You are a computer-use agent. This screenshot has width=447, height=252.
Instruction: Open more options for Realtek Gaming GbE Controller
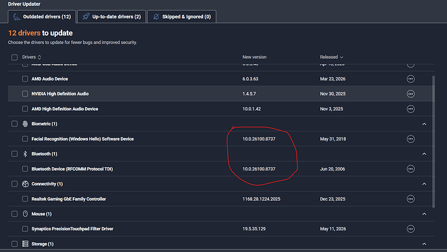click(411, 199)
